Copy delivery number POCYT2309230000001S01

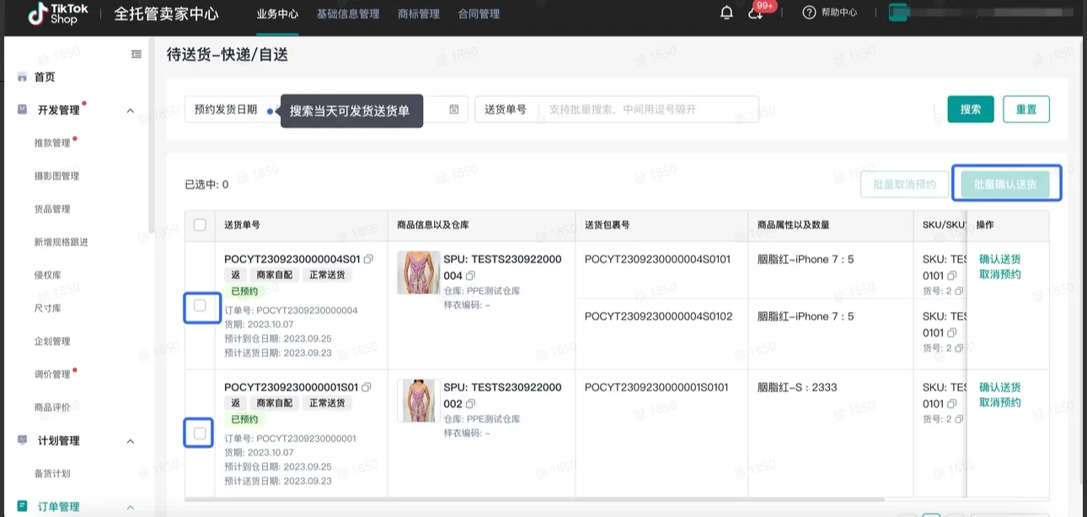click(367, 387)
